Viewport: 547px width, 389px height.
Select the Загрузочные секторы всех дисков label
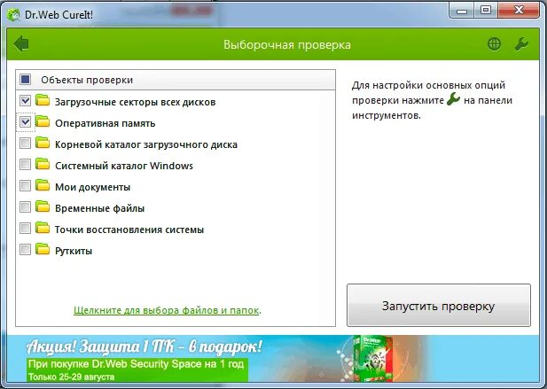click(135, 102)
